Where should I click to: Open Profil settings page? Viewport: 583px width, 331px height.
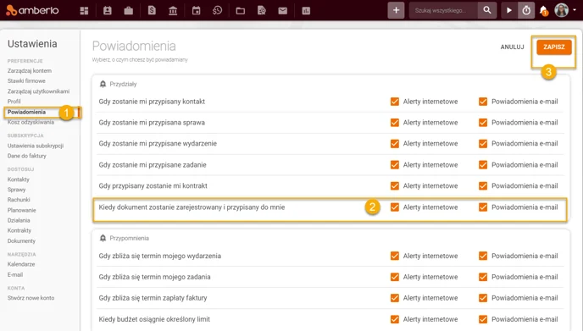(14, 101)
